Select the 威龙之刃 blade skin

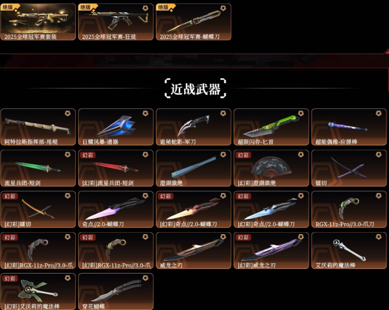coord(194,250)
